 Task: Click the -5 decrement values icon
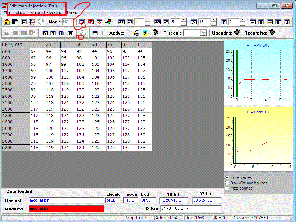tap(166, 22)
